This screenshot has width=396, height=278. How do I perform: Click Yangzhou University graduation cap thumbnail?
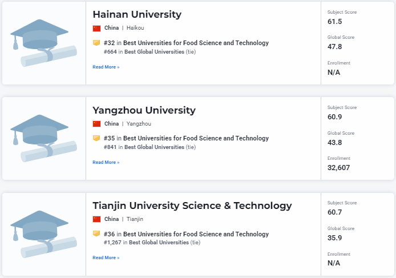point(43,139)
